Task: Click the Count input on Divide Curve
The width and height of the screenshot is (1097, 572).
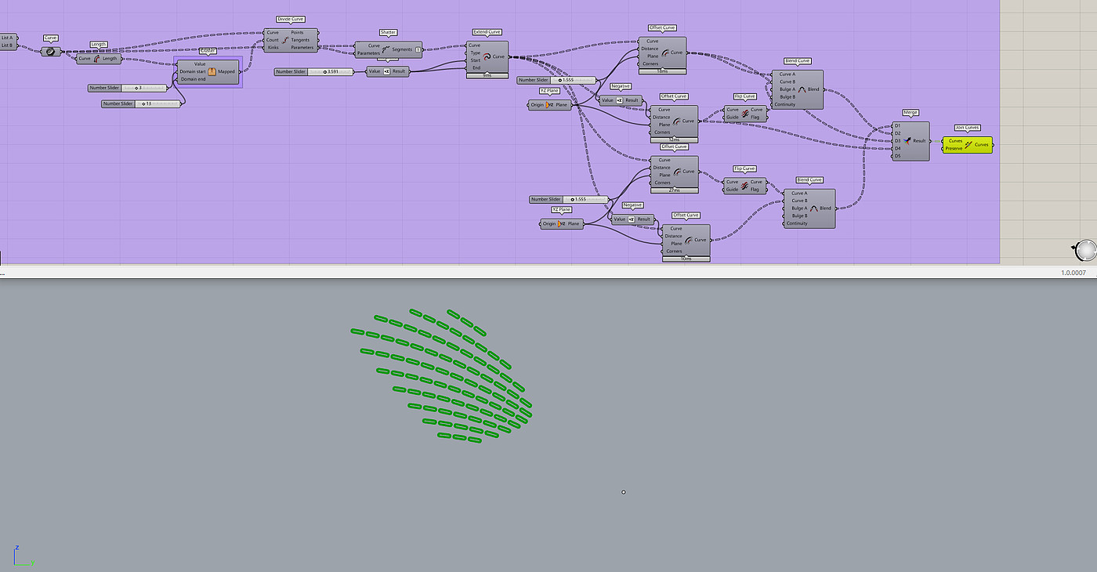Action: (x=273, y=40)
